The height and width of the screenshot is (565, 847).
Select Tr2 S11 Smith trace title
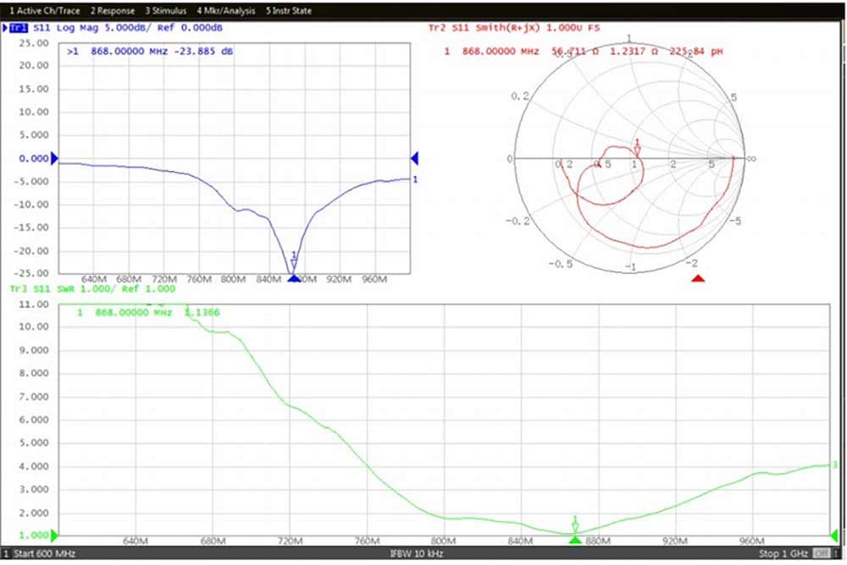pyautogui.click(x=514, y=28)
